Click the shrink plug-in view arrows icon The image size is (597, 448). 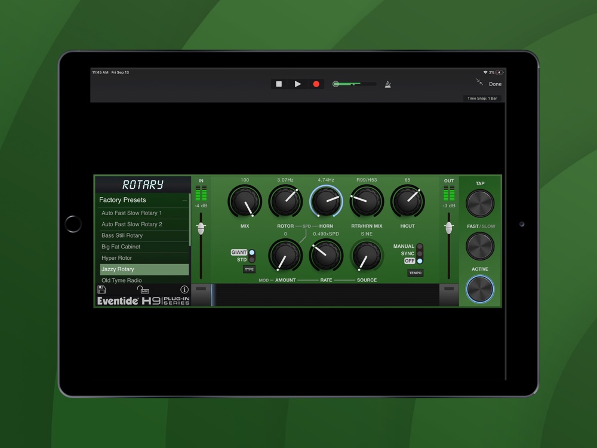[x=479, y=83]
